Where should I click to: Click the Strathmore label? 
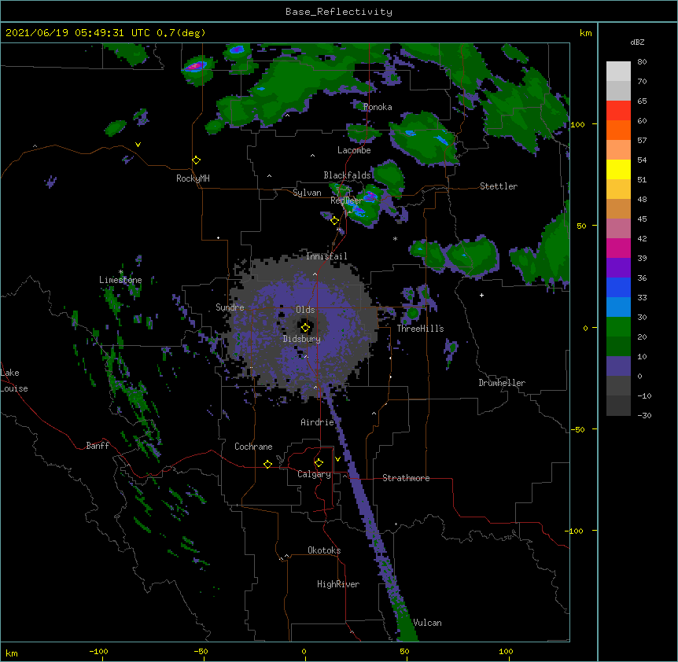click(x=406, y=478)
